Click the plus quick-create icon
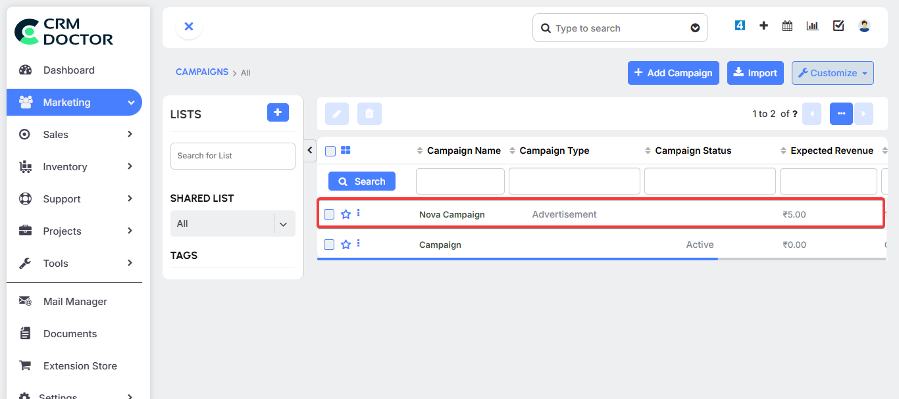 (763, 25)
